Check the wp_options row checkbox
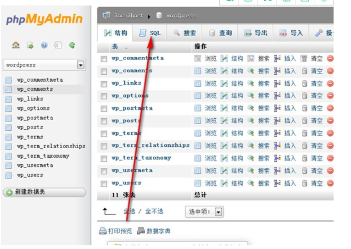Screen dimensions: 351x249 tap(104, 96)
